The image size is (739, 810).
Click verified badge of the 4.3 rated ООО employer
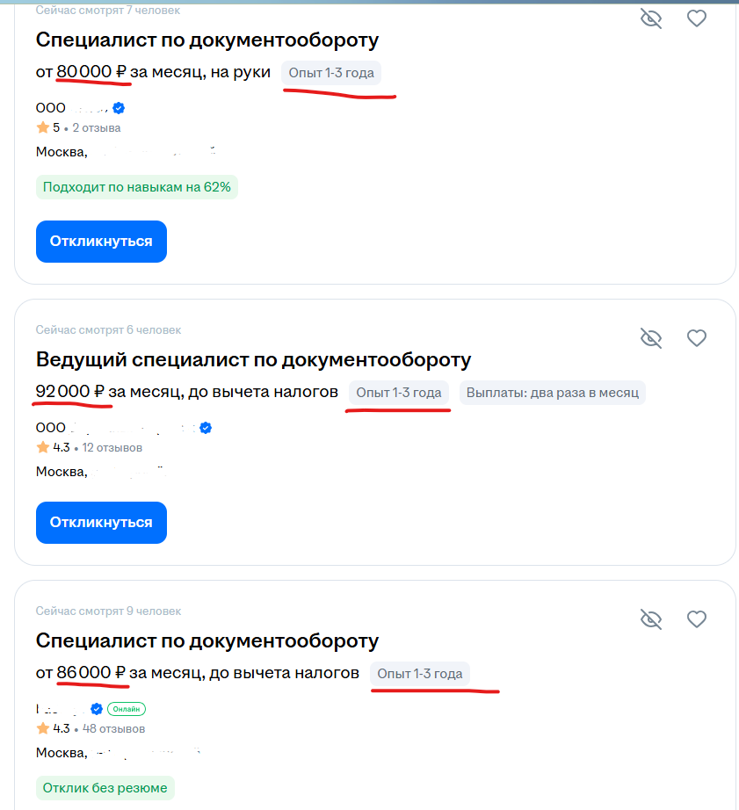point(206,428)
